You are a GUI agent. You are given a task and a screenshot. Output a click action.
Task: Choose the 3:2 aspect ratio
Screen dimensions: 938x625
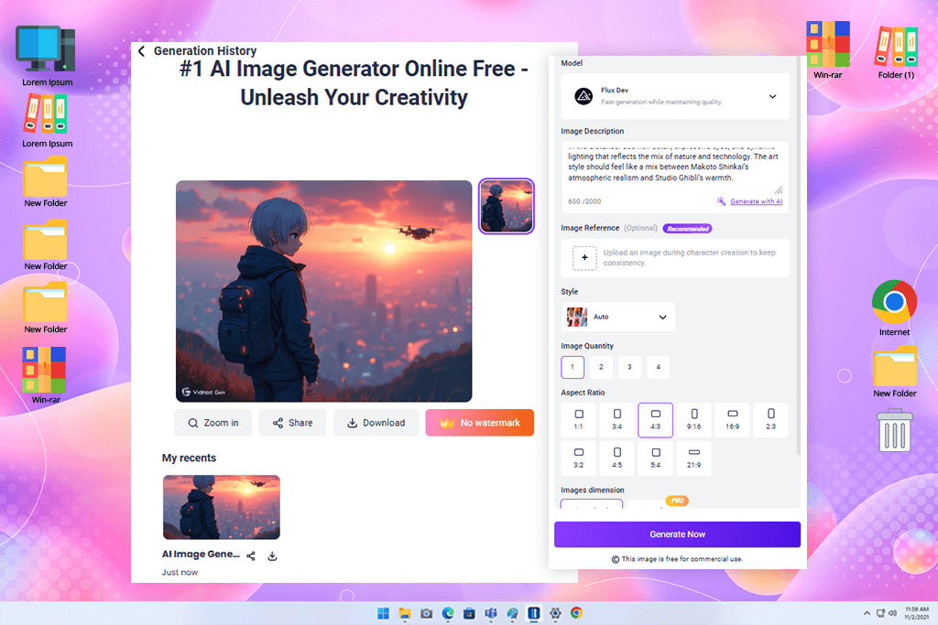[x=579, y=458]
